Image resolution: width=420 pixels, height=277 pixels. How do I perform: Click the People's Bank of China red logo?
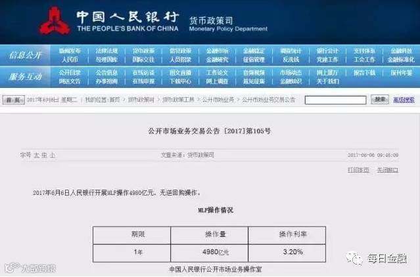pos(55,21)
